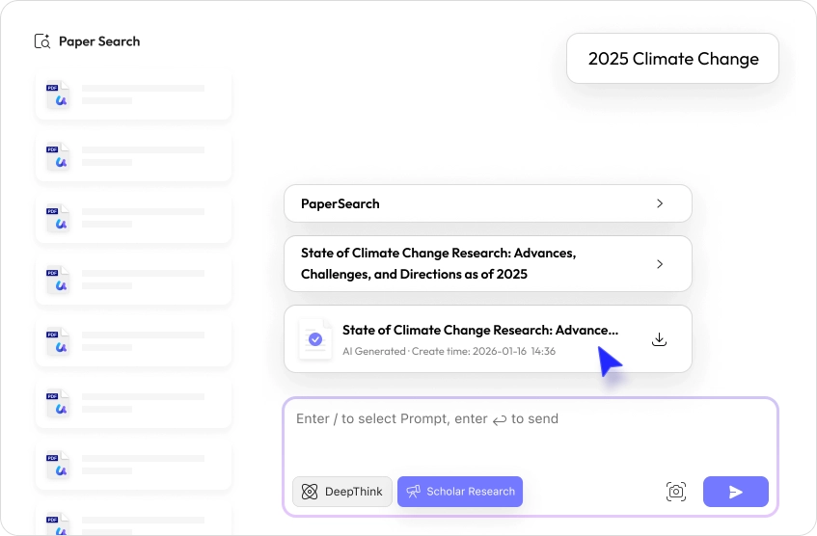This screenshot has height=536, width=817.
Task: Toggle DeepThink mode
Action: (x=342, y=492)
